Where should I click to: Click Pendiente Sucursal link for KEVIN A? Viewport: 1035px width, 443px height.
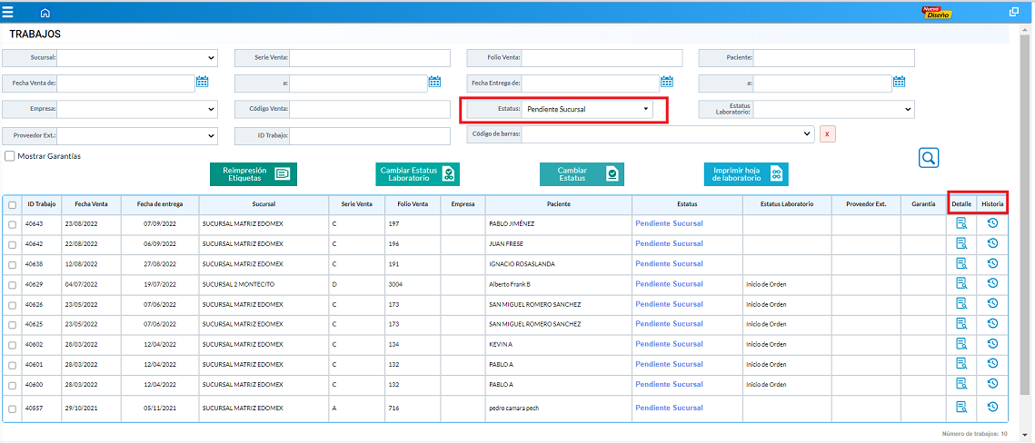click(670, 344)
